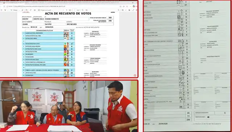This screenshot has height=132, width=232.
Task: Click the total electores value 300
Action: pyautogui.click(x=110, y=18)
